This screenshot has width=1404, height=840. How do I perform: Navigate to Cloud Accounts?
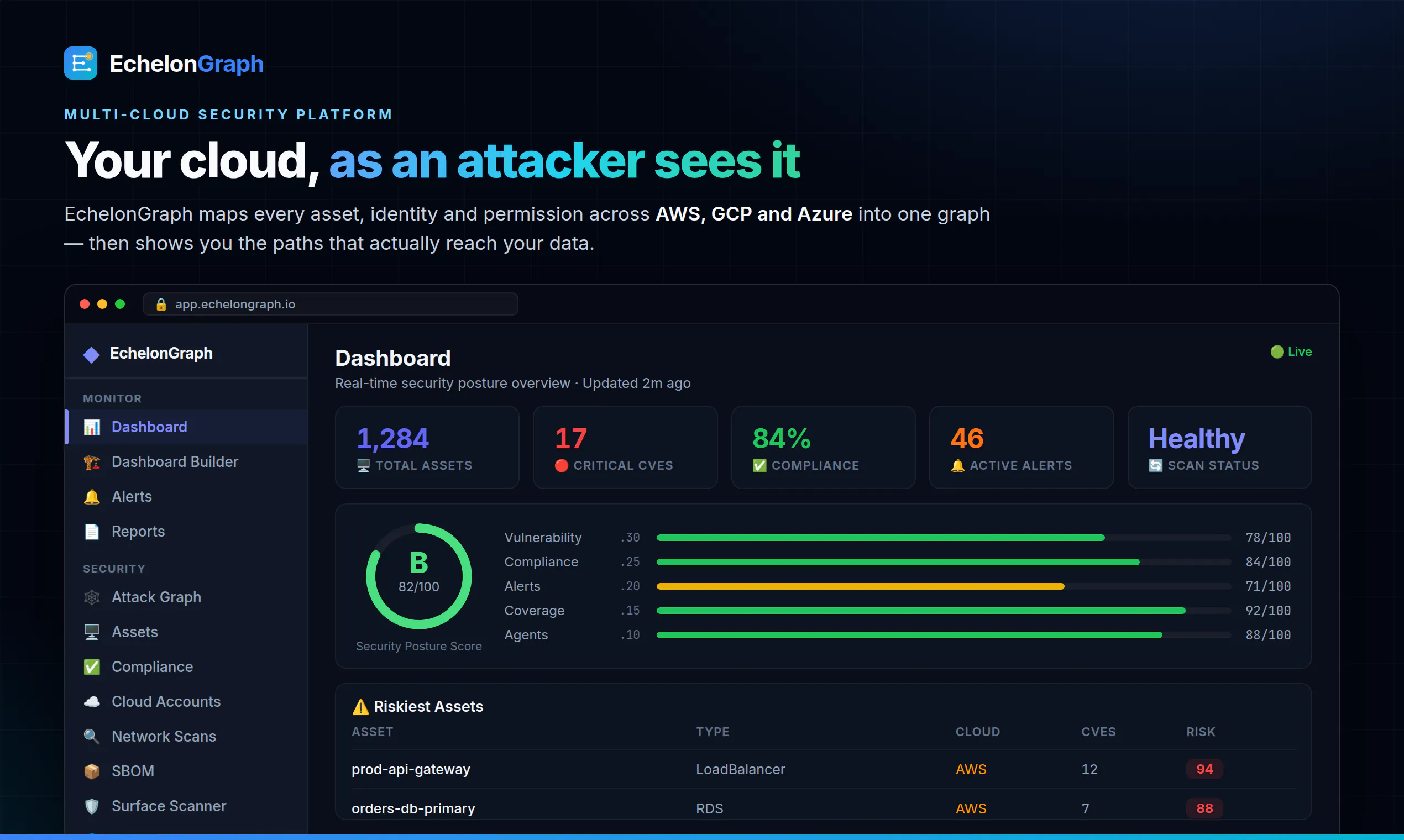tap(187, 702)
